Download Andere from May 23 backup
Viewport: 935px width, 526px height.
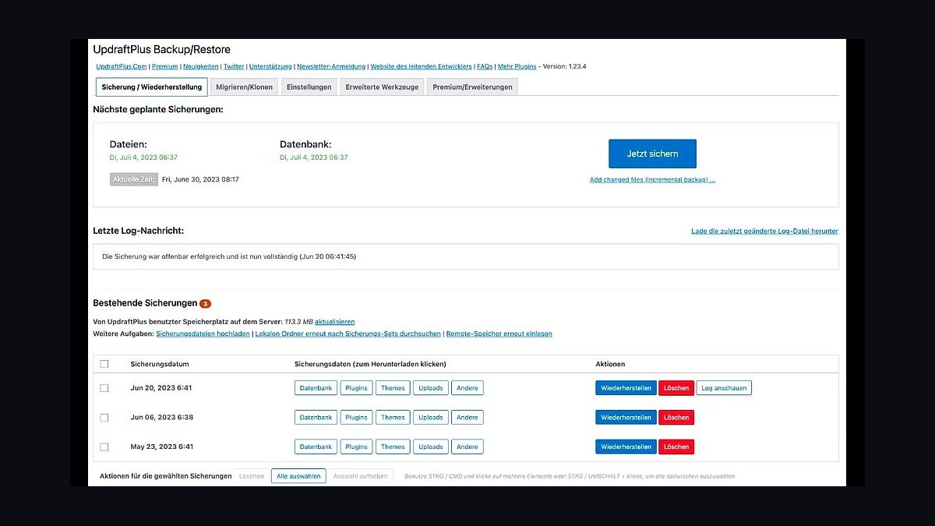tap(467, 447)
